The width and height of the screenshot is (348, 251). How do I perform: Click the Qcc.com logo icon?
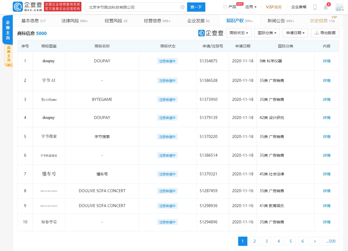pyautogui.click(x=17, y=7)
